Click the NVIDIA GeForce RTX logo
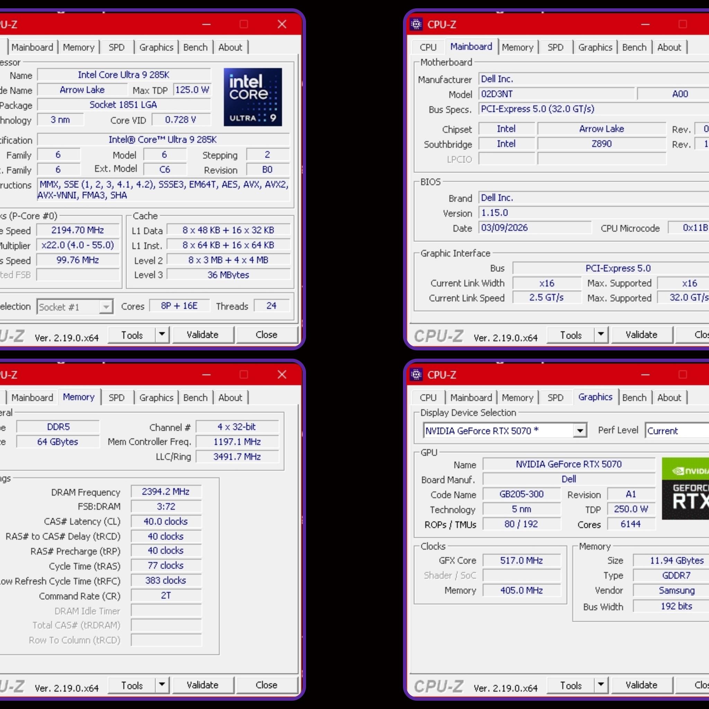Image resolution: width=709 pixels, height=709 pixels. pos(685,488)
